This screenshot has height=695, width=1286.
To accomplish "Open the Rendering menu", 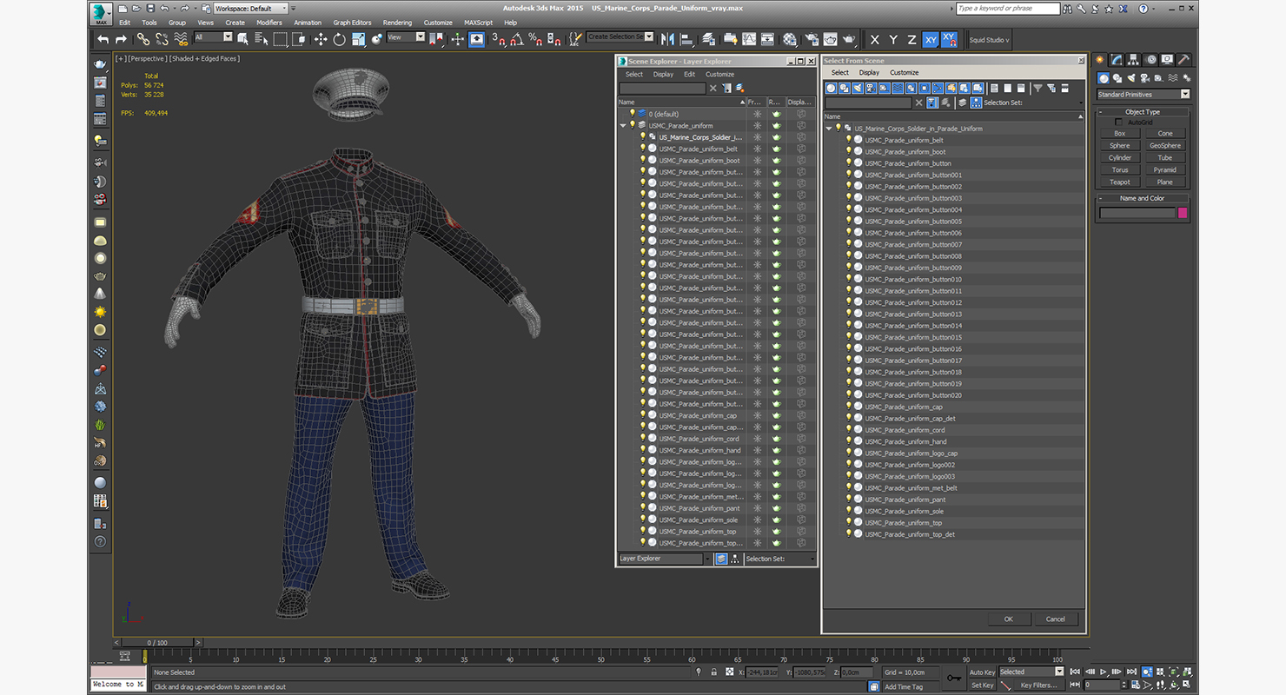I will coord(397,23).
